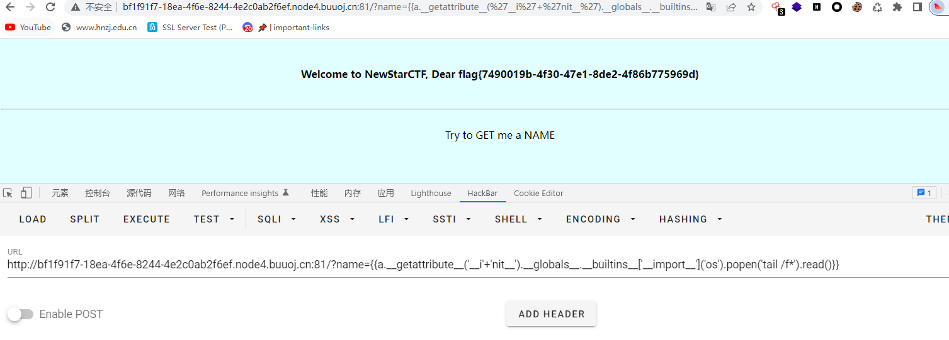Click the browser reload page icon

[x=51, y=8]
